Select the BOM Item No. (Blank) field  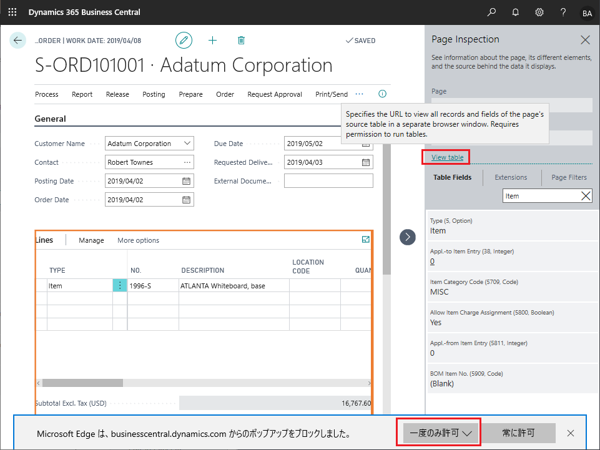pos(513,379)
